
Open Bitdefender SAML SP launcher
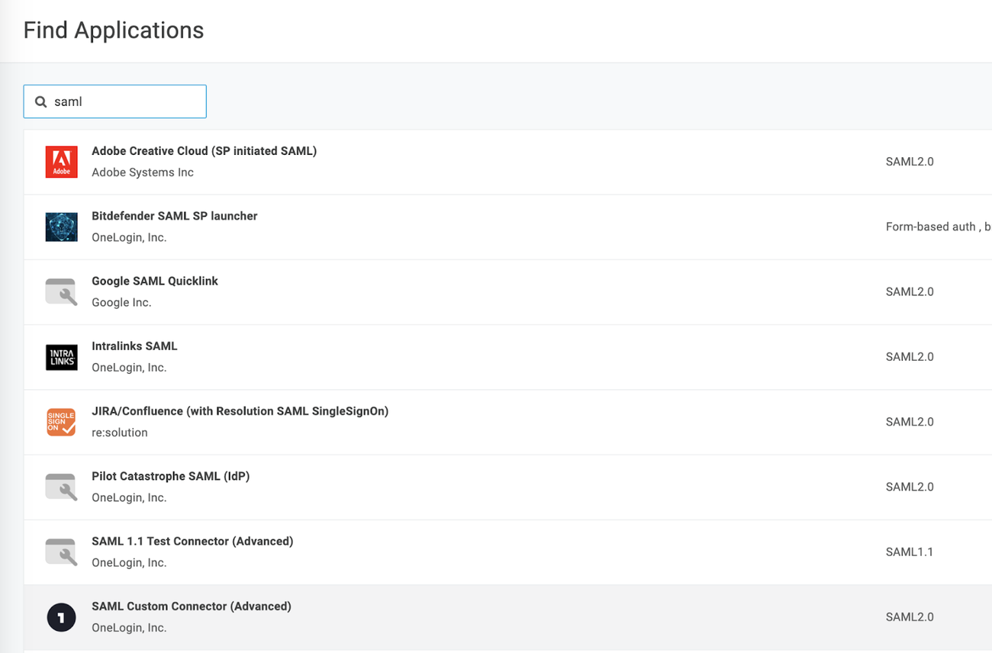pyautogui.click(x=174, y=216)
